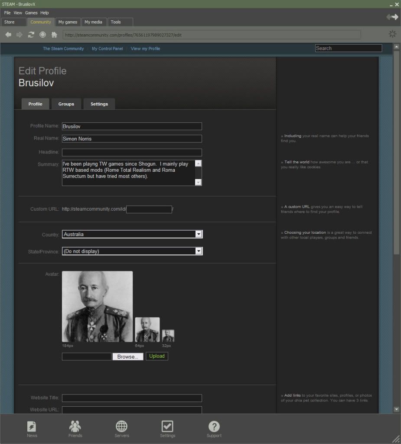
Task: Select the Community tab
Action: pos(41,22)
